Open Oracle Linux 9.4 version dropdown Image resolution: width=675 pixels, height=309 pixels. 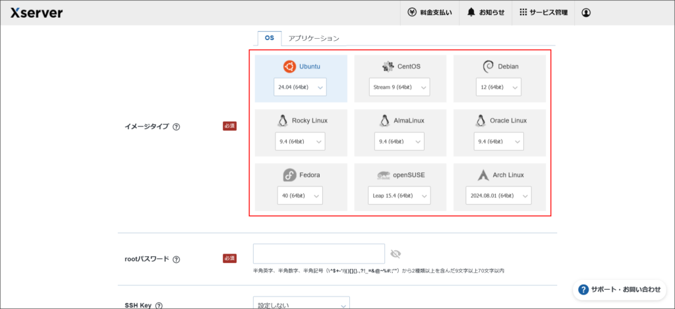[499, 141]
